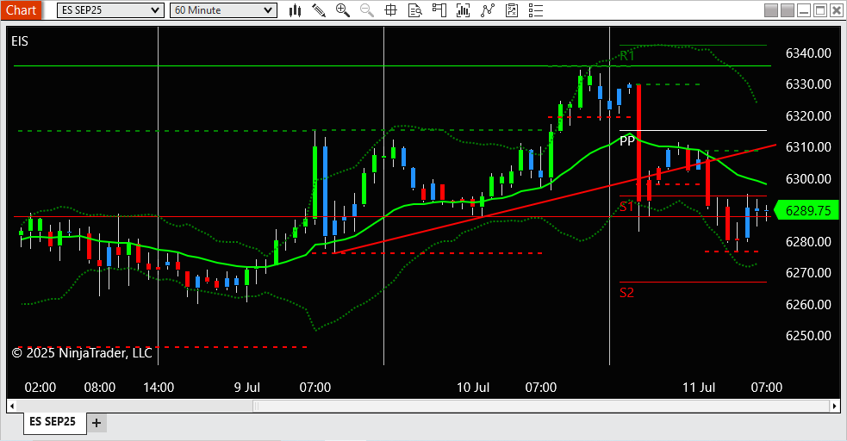Click the 08:00 time axis label
Image resolution: width=847 pixels, height=441 pixels.
point(100,388)
